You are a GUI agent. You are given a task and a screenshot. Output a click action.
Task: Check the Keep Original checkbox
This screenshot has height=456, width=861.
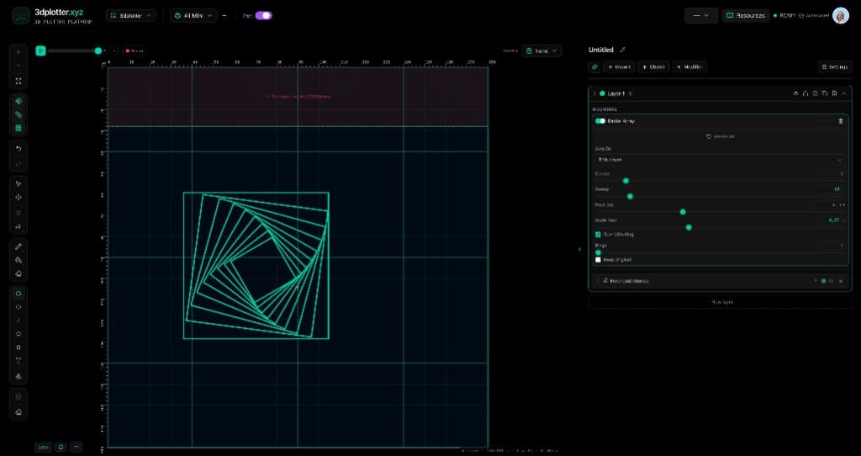point(598,260)
